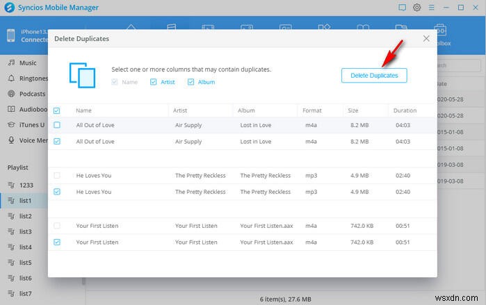The image size is (486, 305).
Task: Check the first All Out of Love row
Action: [x=57, y=125]
